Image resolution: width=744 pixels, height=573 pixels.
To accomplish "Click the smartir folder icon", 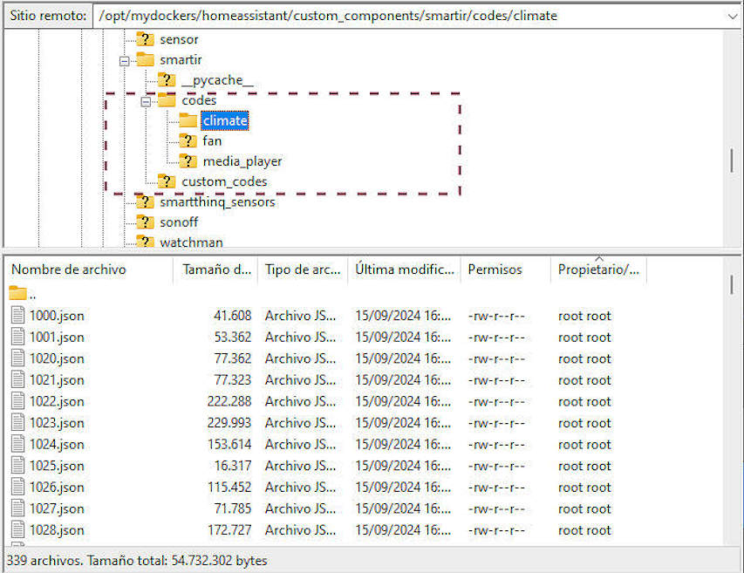I will pos(145,59).
